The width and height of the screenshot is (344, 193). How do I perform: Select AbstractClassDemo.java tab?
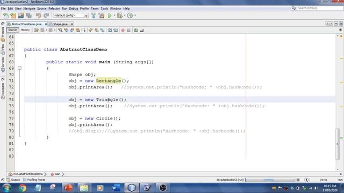pos(26,24)
